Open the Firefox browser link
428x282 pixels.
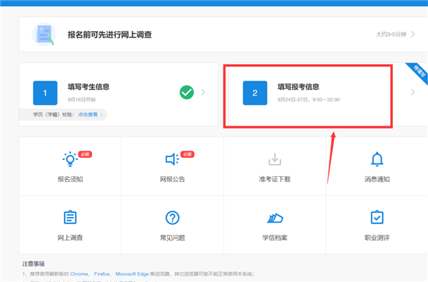(102, 274)
